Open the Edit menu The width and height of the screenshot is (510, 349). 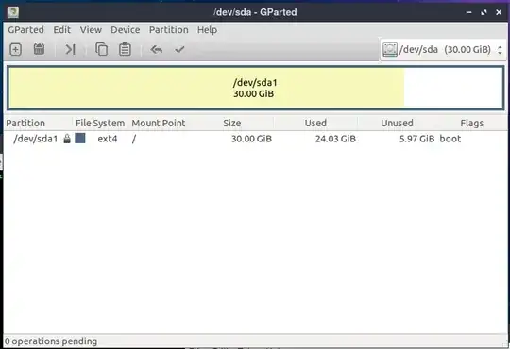tap(61, 30)
